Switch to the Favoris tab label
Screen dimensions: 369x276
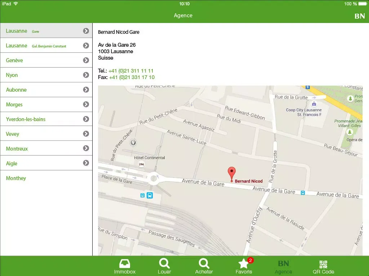click(244, 272)
